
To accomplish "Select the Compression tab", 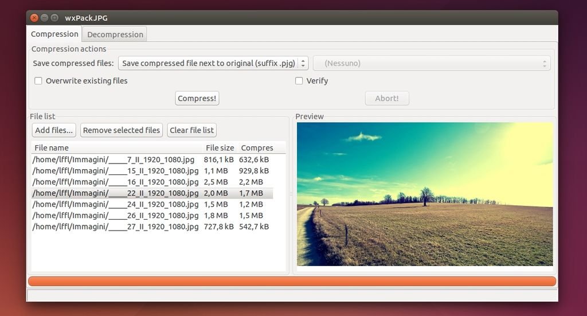I will [x=54, y=34].
